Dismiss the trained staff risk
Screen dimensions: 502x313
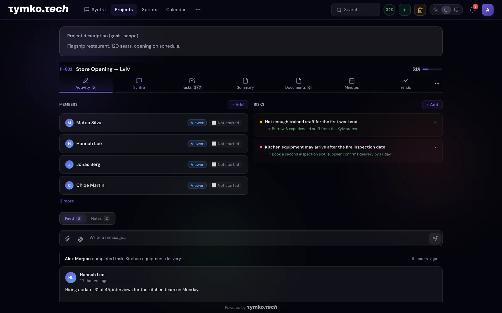(435, 122)
